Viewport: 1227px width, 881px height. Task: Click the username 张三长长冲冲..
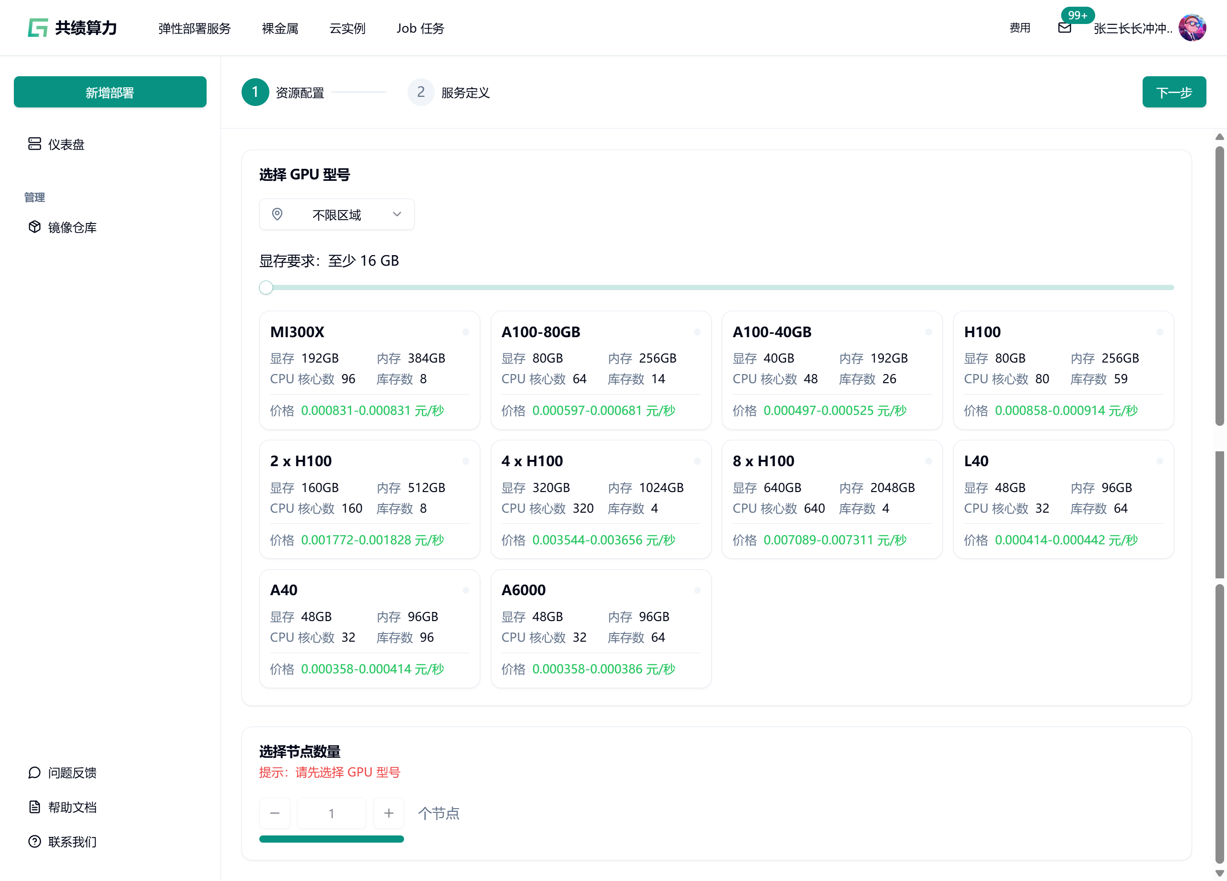(x=1133, y=28)
